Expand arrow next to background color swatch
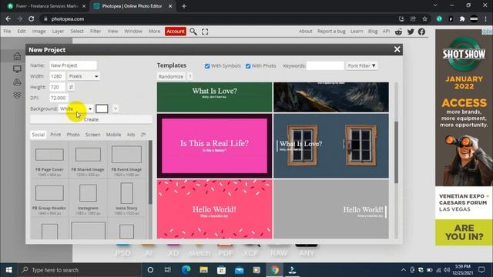This screenshot has height=277, width=493. [116, 108]
